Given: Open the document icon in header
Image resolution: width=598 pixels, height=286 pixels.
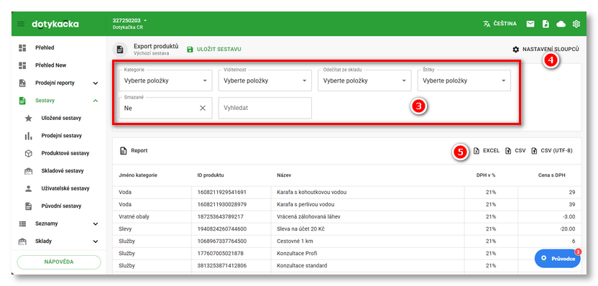Looking at the screenshot, I should (546, 24).
